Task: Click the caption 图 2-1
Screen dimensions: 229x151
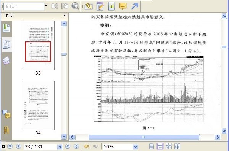Action: pos(148,128)
